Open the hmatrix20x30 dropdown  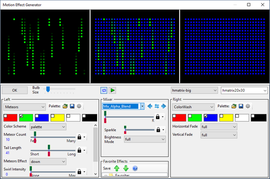[x=244, y=90]
